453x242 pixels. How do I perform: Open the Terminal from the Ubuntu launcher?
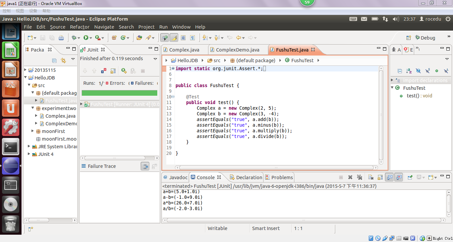11,147
